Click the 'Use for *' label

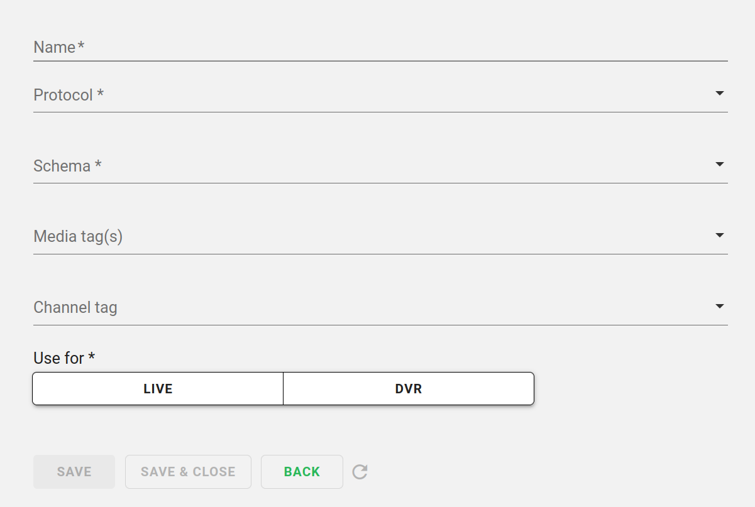pyautogui.click(x=64, y=358)
